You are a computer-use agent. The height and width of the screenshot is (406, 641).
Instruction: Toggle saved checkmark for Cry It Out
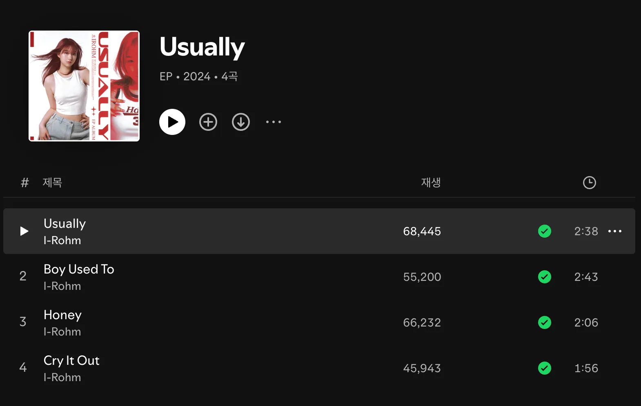tap(545, 368)
